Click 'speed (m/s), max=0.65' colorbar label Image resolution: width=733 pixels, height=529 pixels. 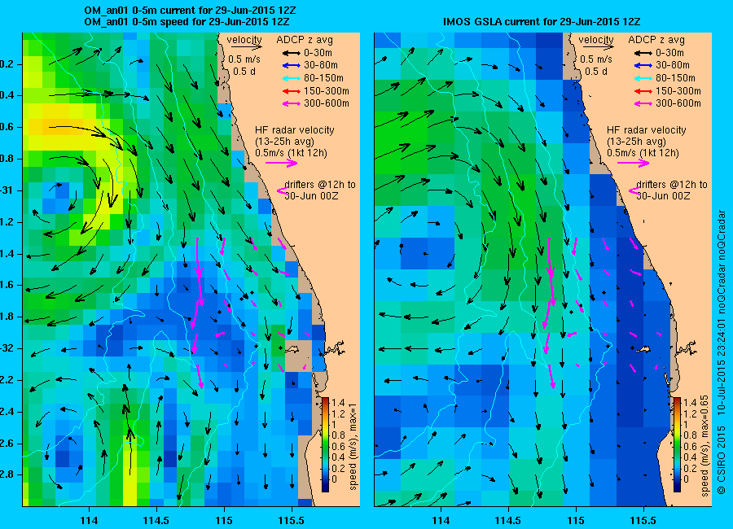pyautogui.click(x=705, y=446)
